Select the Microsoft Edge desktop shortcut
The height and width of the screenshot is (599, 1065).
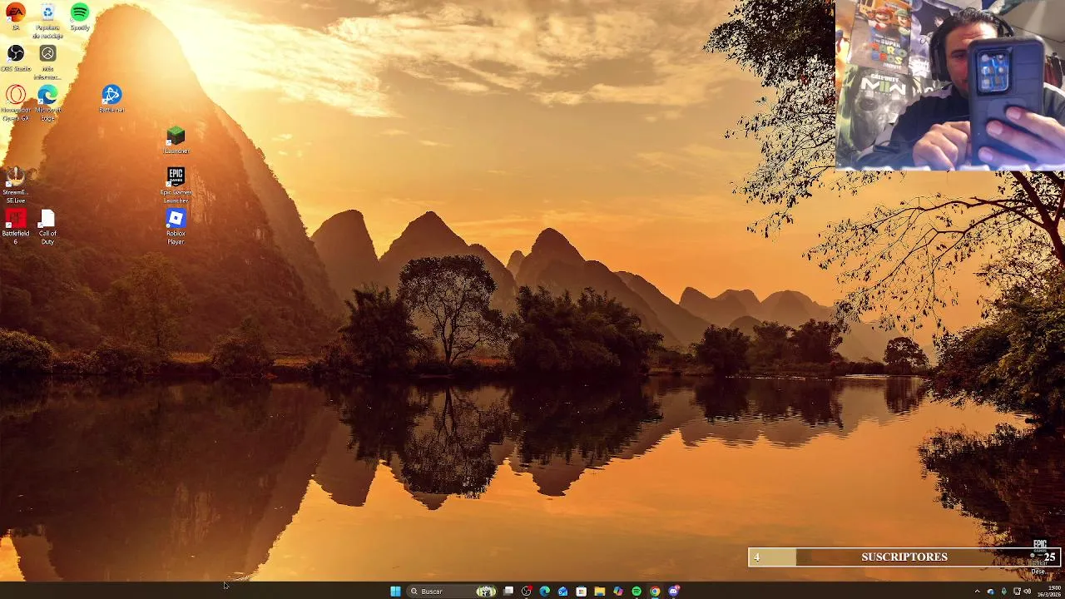click(47, 104)
